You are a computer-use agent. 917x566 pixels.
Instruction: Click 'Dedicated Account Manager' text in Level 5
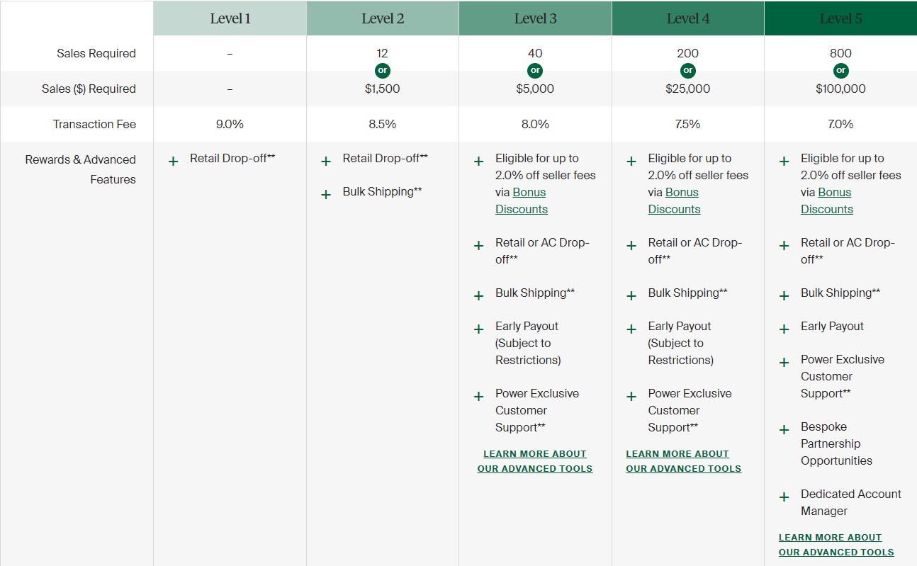coord(851,502)
